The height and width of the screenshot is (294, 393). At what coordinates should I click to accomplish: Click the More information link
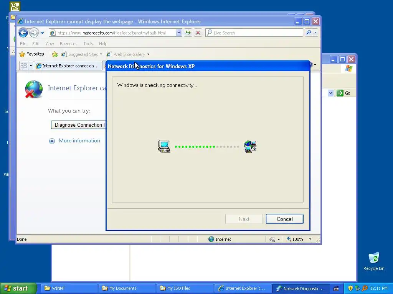click(79, 140)
